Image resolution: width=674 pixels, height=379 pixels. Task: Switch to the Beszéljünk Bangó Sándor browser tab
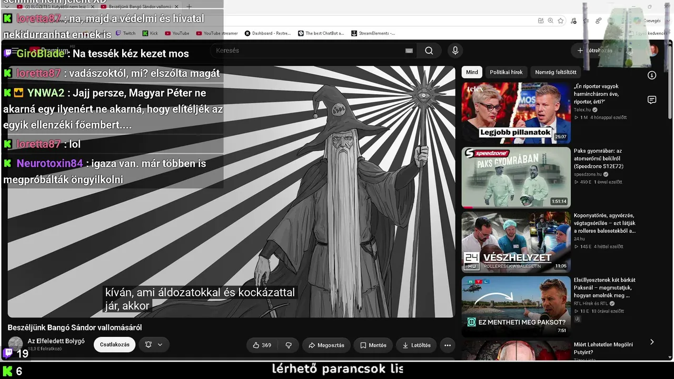point(140,6)
